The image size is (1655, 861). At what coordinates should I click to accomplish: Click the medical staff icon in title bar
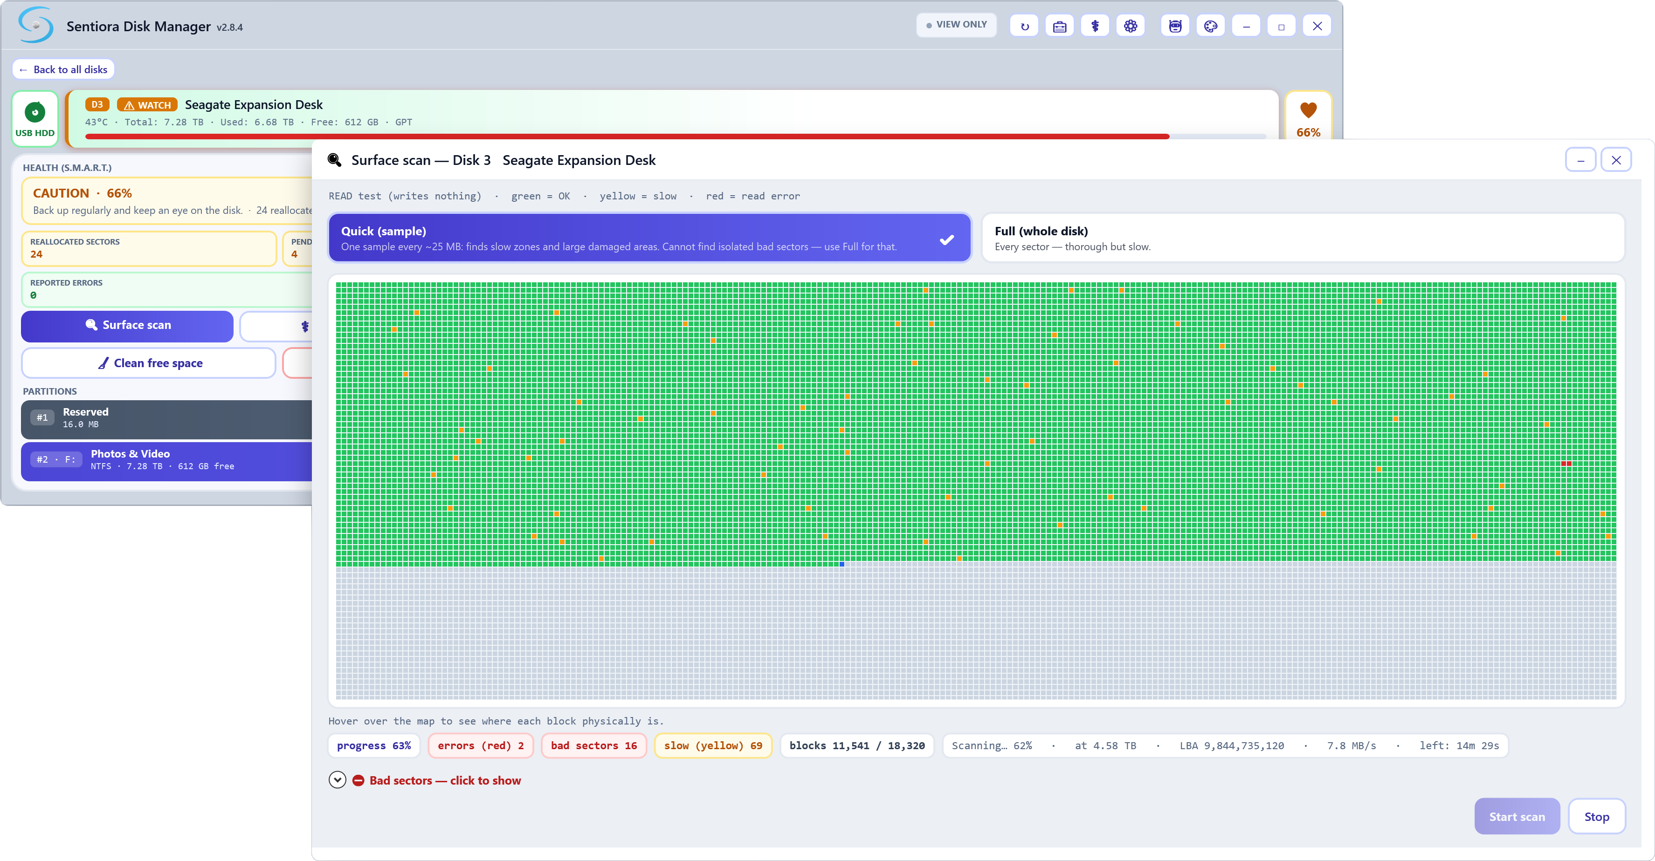(1095, 27)
